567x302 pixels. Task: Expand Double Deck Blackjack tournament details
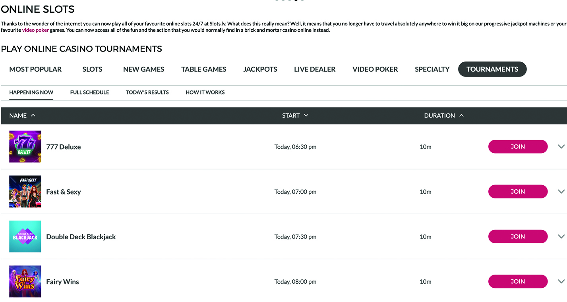[x=561, y=237]
